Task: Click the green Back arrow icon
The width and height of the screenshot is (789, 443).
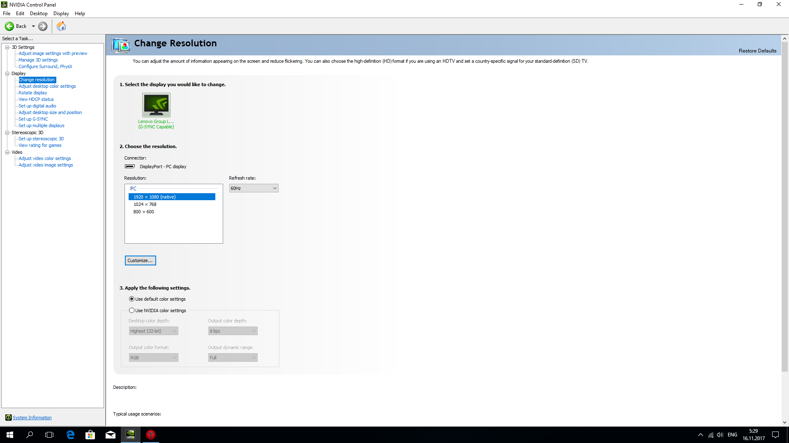Action: click(x=9, y=26)
